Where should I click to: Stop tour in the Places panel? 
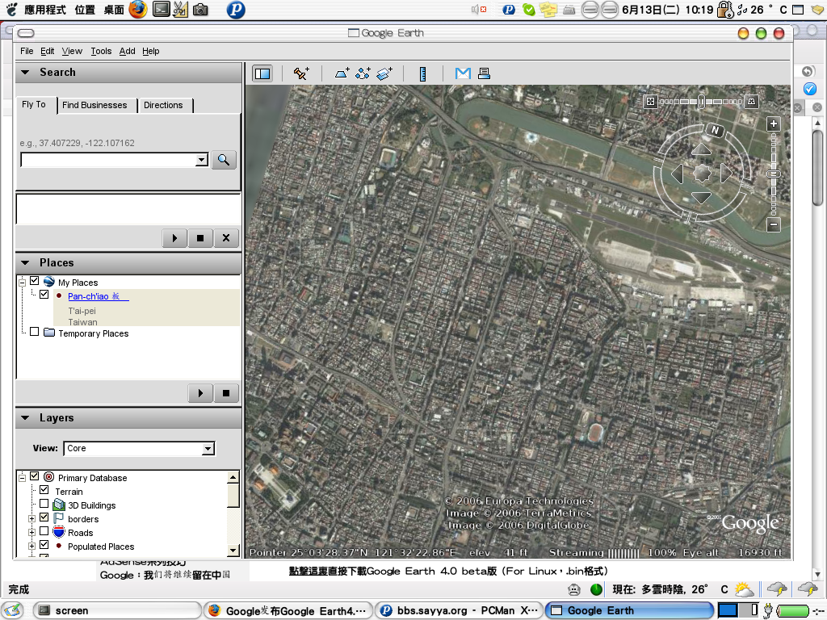click(226, 393)
